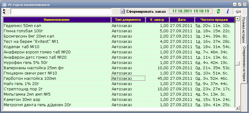Select row Стрептоцид пор 2г

[119, 89]
